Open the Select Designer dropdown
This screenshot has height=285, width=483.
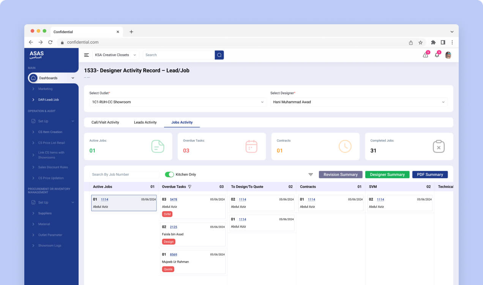tap(359, 102)
